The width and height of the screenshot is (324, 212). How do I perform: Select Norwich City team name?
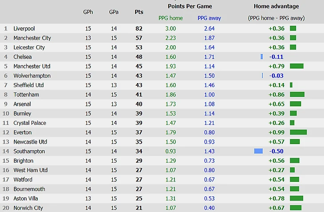pyautogui.click(x=28, y=208)
